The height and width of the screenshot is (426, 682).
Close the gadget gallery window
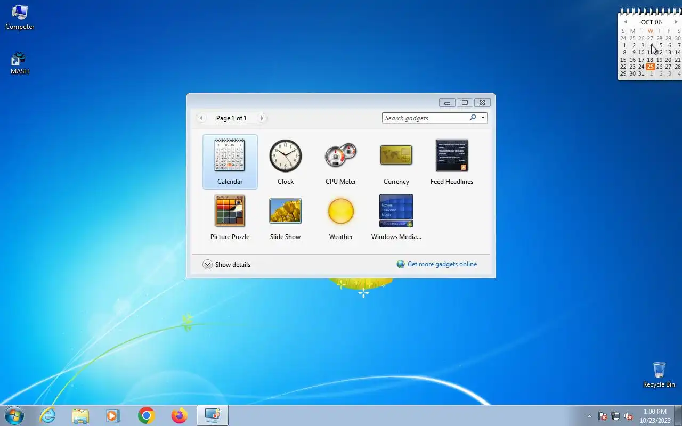tap(482, 103)
